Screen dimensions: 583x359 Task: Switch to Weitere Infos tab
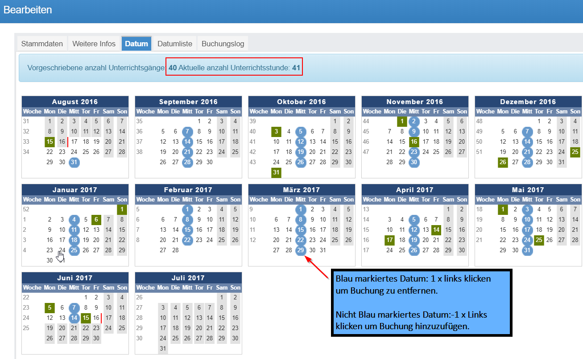click(x=94, y=44)
